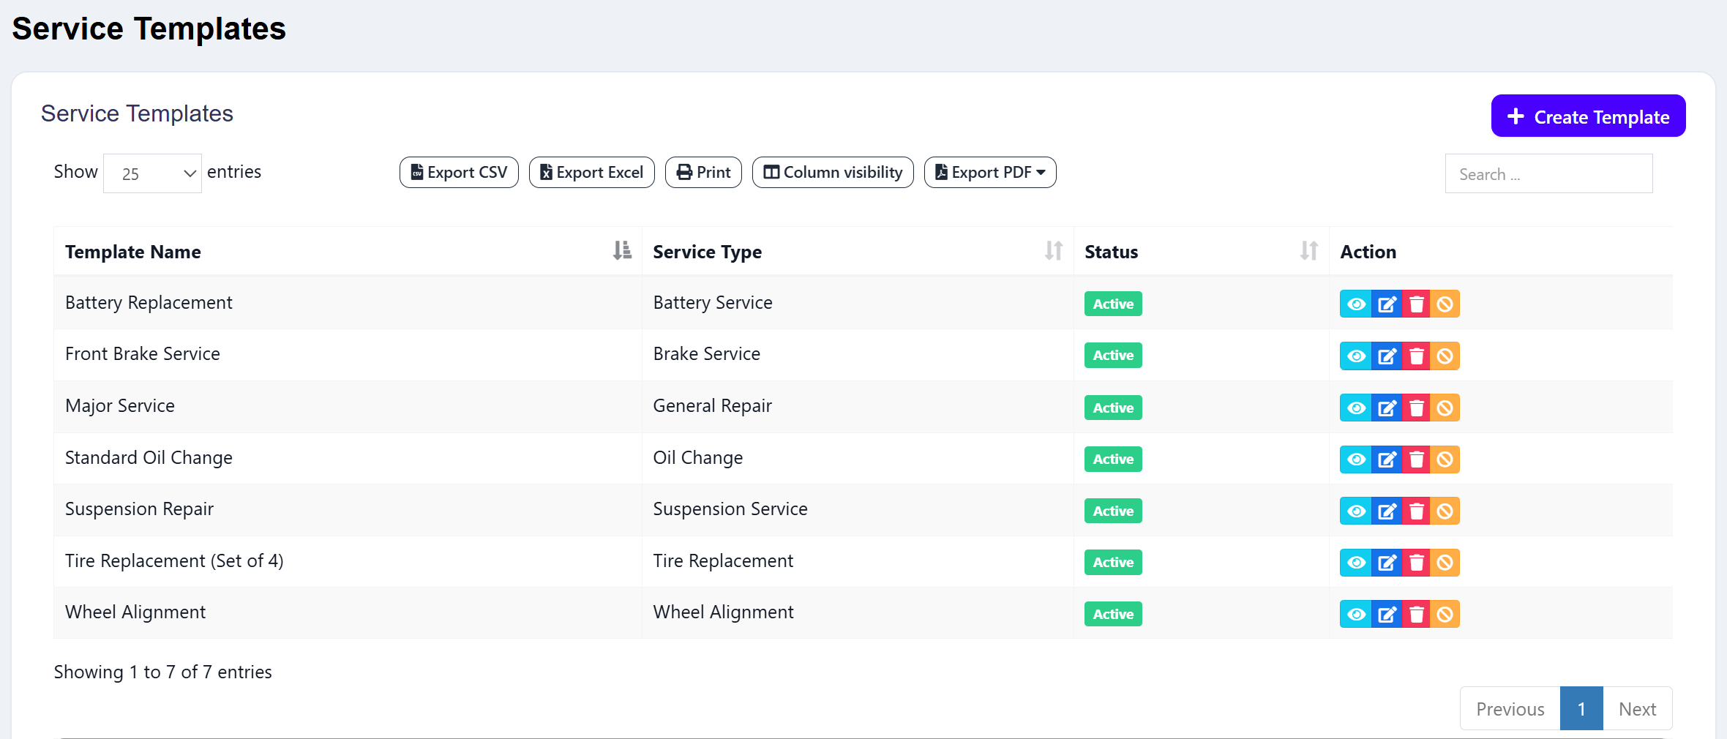The width and height of the screenshot is (1727, 739).
Task: Delete the Tire Replacement (Set of 4) template
Action: pyautogui.click(x=1416, y=563)
